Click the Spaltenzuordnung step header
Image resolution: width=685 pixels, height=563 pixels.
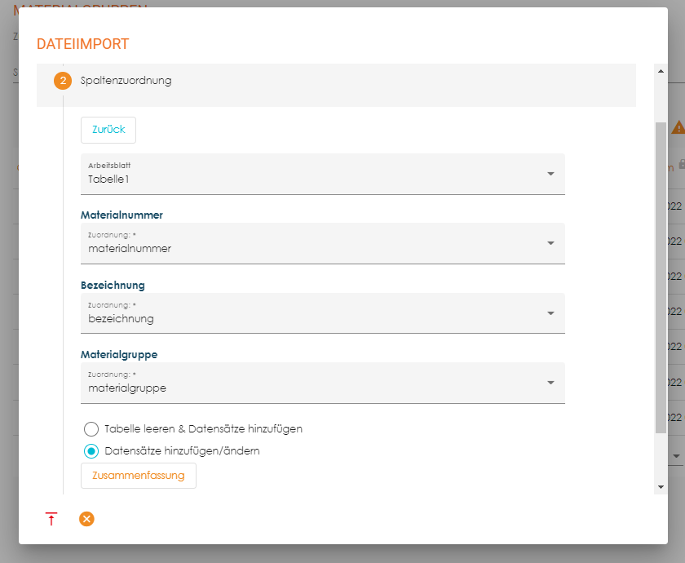point(126,82)
